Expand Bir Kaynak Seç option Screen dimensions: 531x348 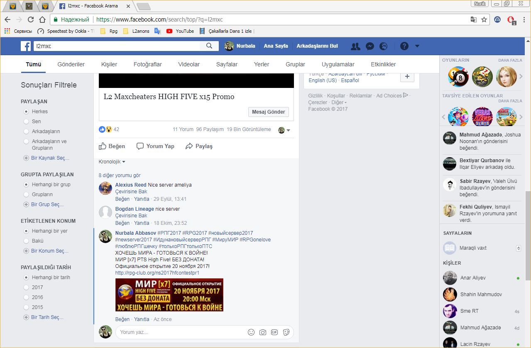point(46,158)
